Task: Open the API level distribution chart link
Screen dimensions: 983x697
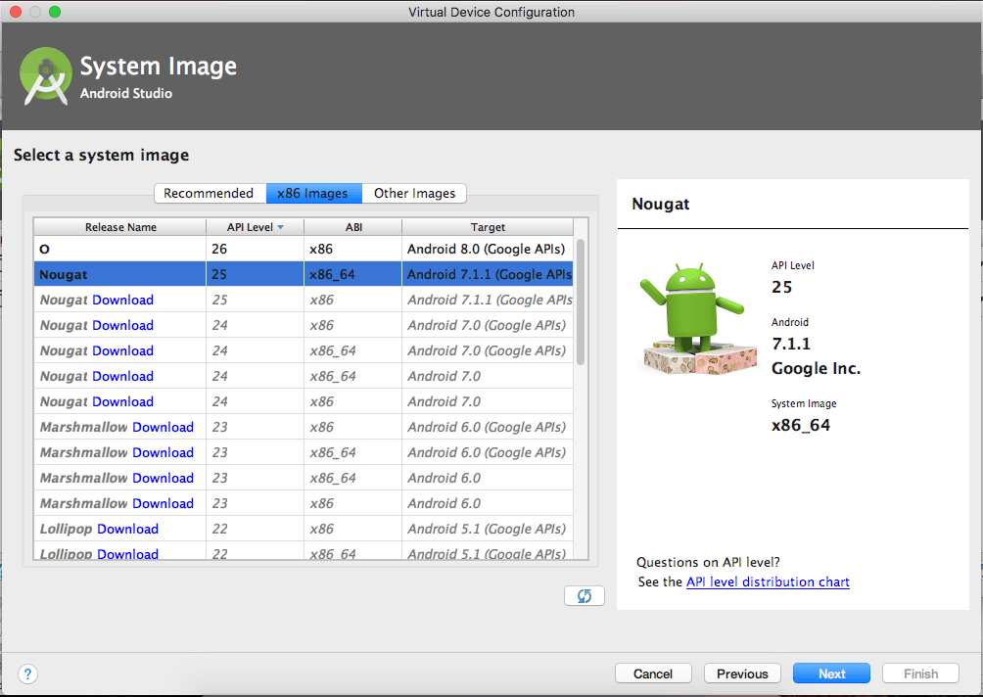Action: pos(768,581)
